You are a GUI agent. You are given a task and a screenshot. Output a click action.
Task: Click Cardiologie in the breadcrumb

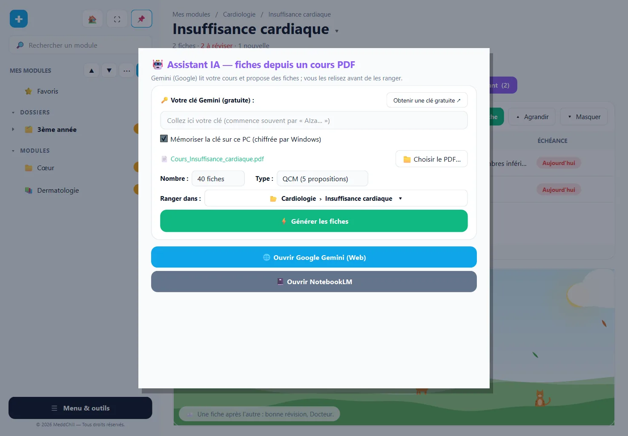point(239,14)
